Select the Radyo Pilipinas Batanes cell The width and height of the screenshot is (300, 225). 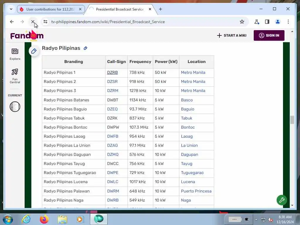pyautogui.click(x=74, y=100)
